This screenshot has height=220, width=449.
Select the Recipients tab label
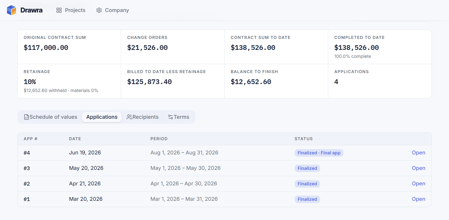point(145,117)
